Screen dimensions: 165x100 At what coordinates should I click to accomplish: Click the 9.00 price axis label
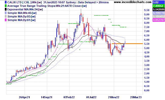[x=147, y=14]
